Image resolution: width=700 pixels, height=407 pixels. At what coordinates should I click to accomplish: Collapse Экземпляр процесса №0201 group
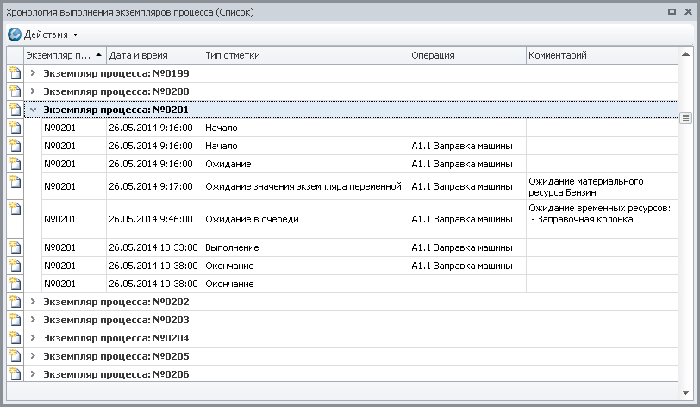[33, 110]
